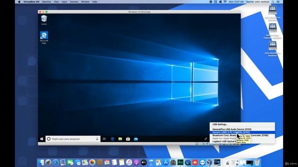Click the microphone icon in search box
Screen dimensions: 298x167
coord(97,139)
